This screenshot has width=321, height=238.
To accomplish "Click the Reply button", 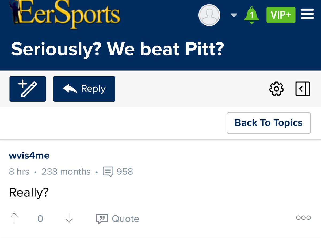I will [x=84, y=89].
